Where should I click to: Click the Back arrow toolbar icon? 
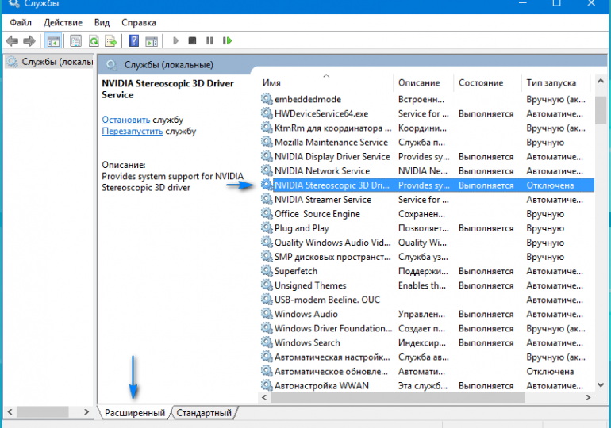pyautogui.click(x=12, y=40)
